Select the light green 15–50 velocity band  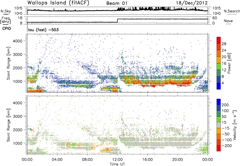click(x=219, y=119)
